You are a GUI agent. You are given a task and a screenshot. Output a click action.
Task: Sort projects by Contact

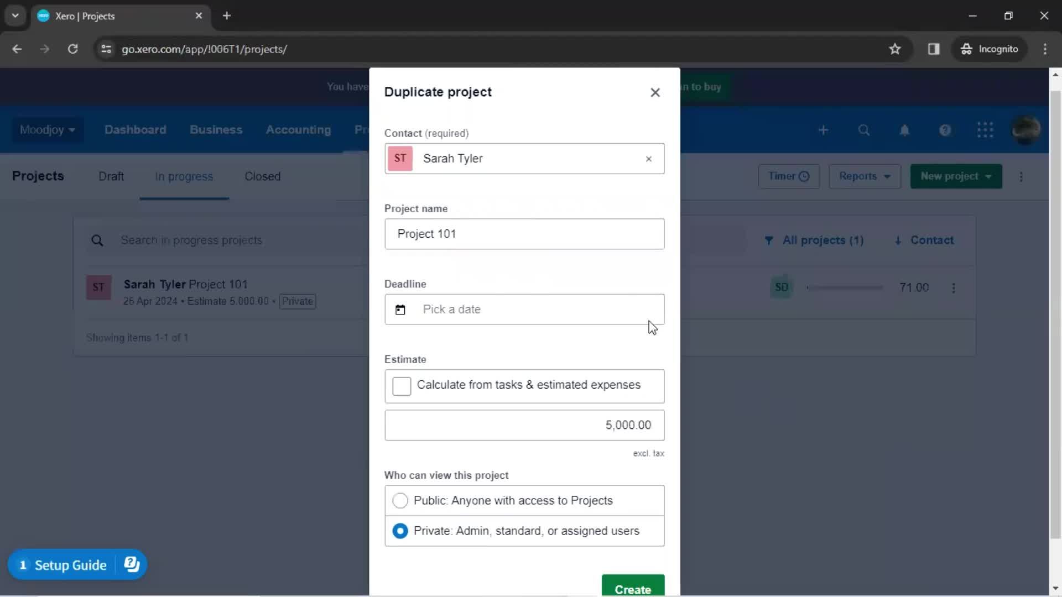[x=924, y=240]
